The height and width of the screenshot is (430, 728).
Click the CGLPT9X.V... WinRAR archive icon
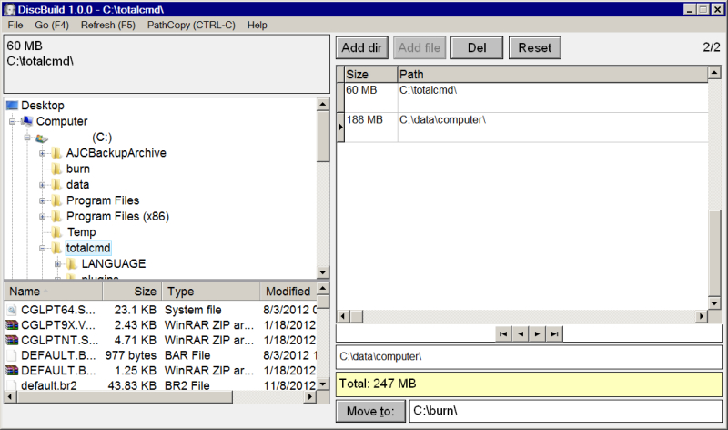pos(12,325)
